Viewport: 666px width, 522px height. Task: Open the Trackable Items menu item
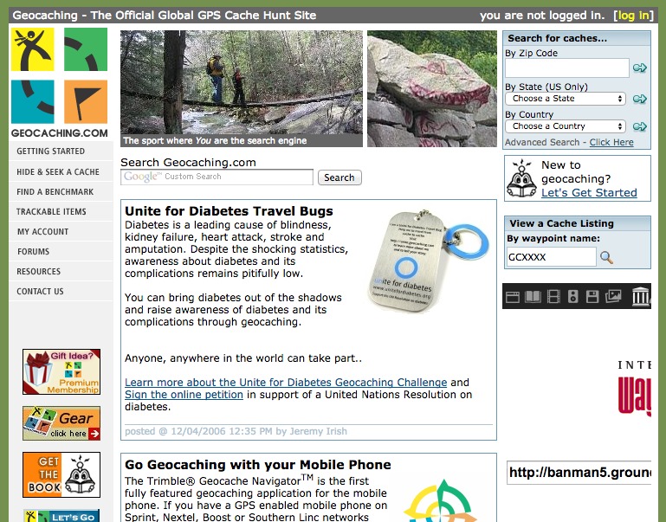[x=51, y=212]
